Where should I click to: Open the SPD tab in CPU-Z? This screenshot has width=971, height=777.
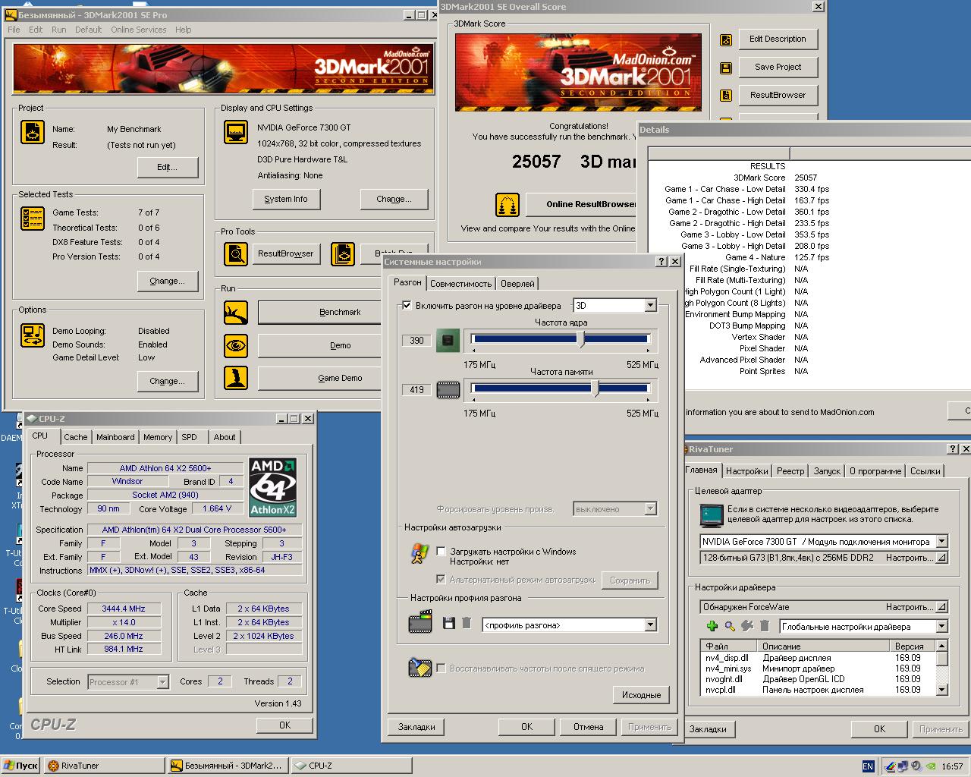(x=190, y=437)
